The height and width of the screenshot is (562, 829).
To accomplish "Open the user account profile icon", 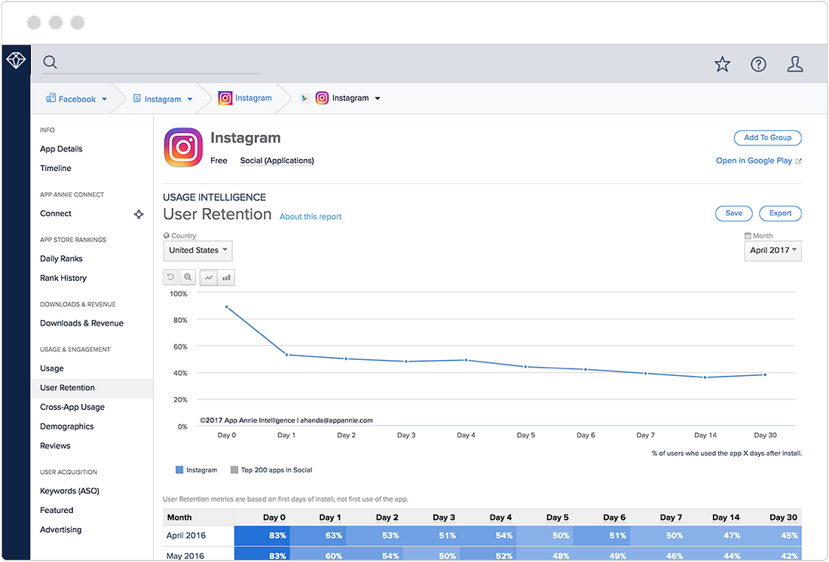I will pyautogui.click(x=794, y=64).
